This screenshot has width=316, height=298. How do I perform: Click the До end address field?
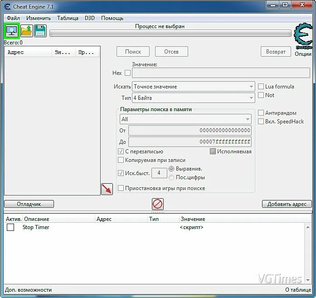coord(190,142)
